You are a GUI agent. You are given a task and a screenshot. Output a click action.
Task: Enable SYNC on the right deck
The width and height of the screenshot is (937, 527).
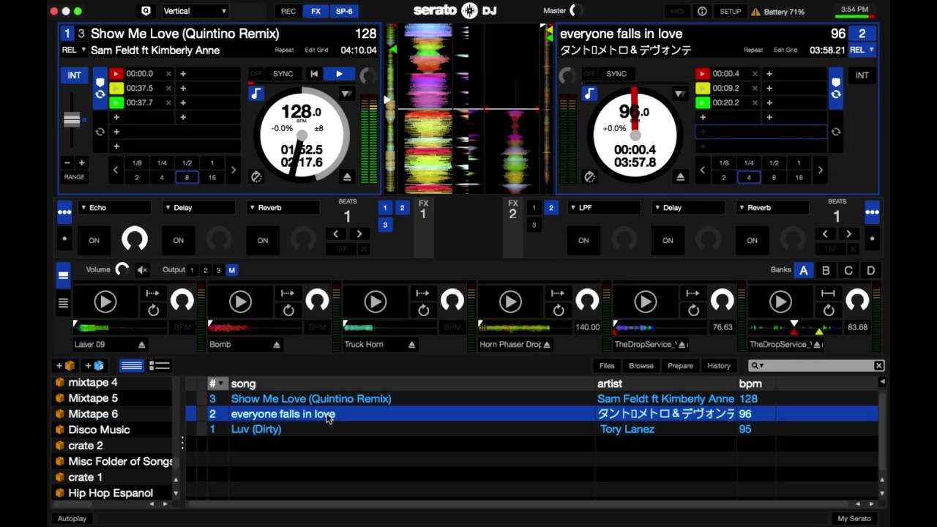point(616,74)
